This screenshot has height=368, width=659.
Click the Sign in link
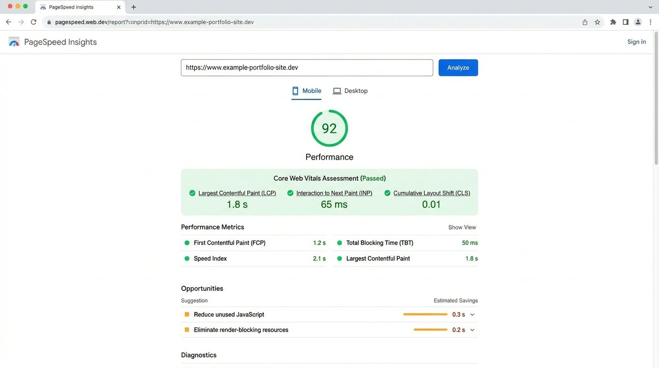636,42
